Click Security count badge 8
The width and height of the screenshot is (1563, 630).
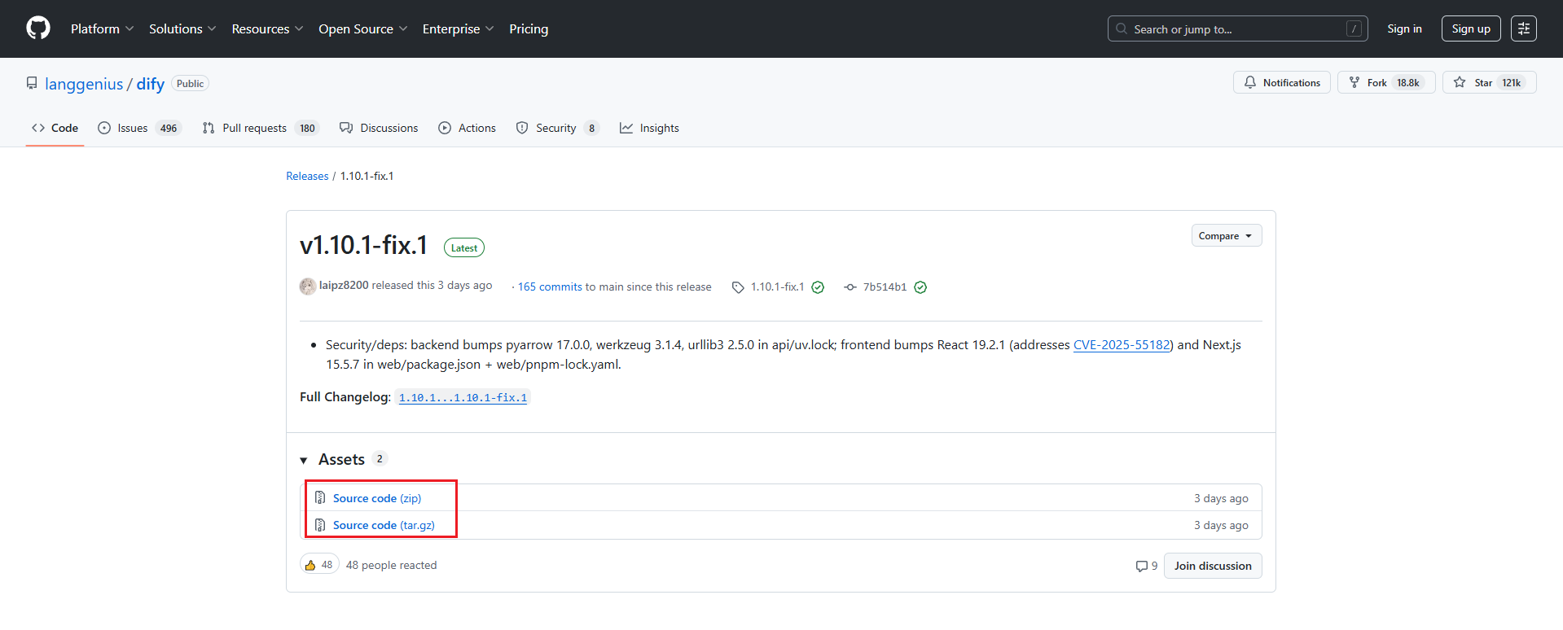591,129
